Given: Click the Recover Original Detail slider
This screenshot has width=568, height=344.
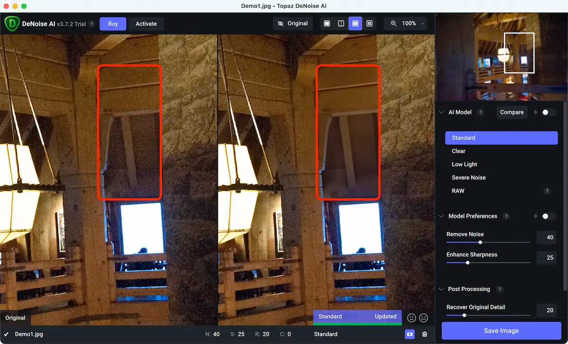Looking at the screenshot, I should pos(488,315).
